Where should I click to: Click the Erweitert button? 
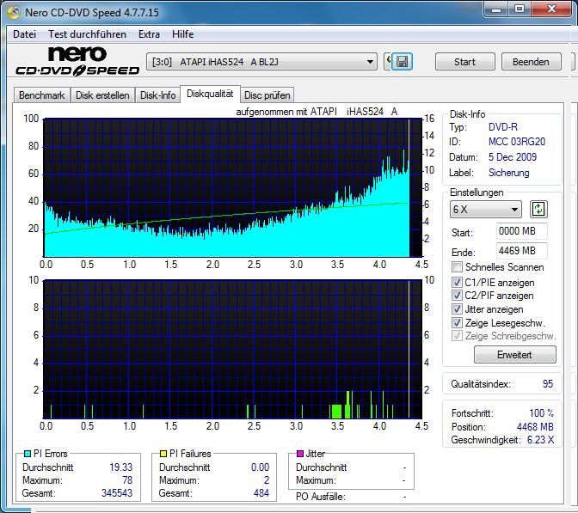[514, 355]
